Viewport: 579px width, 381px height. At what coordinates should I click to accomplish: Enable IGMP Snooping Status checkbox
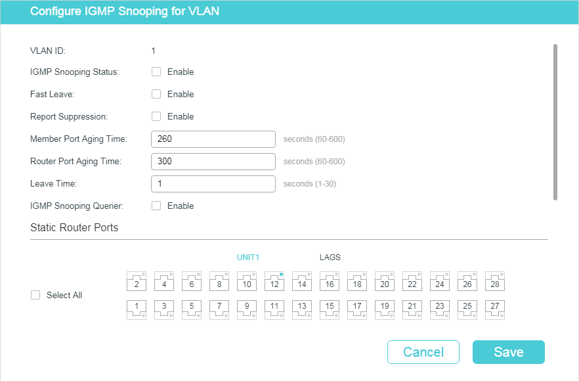[156, 72]
